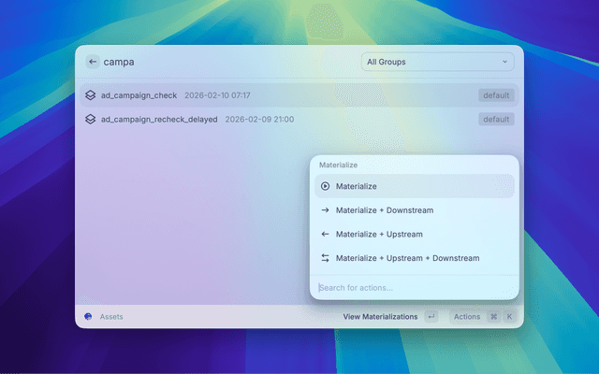Choose Materialize + Upstream + Downstream
The height and width of the screenshot is (374, 599).
[407, 259]
